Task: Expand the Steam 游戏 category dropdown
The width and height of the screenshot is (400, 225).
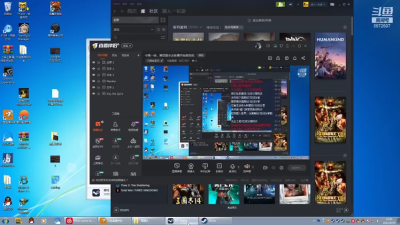Action: pyautogui.click(x=152, y=29)
